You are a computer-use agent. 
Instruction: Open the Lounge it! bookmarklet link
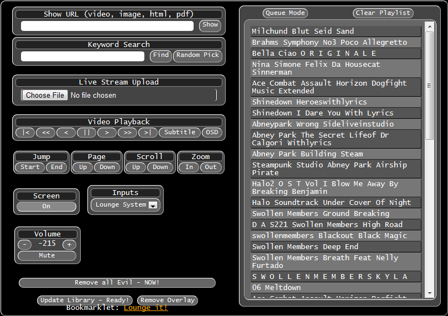pos(145,308)
